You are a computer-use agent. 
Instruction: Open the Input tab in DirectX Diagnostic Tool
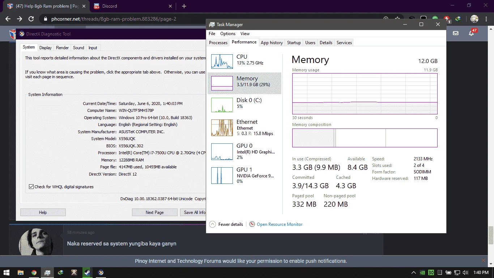tap(93, 48)
